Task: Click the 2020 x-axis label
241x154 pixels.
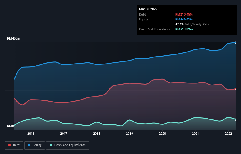Action: point(162,134)
